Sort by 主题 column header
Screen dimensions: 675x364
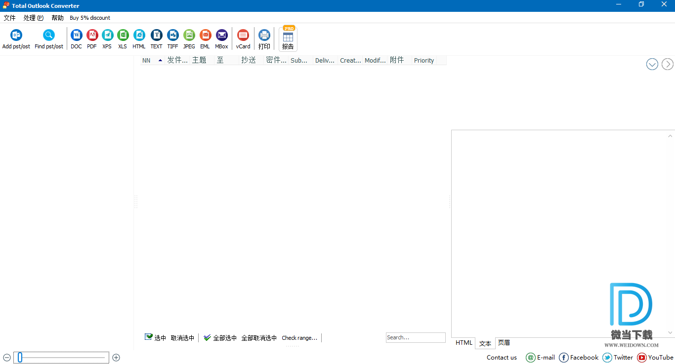(x=202, y=60)
